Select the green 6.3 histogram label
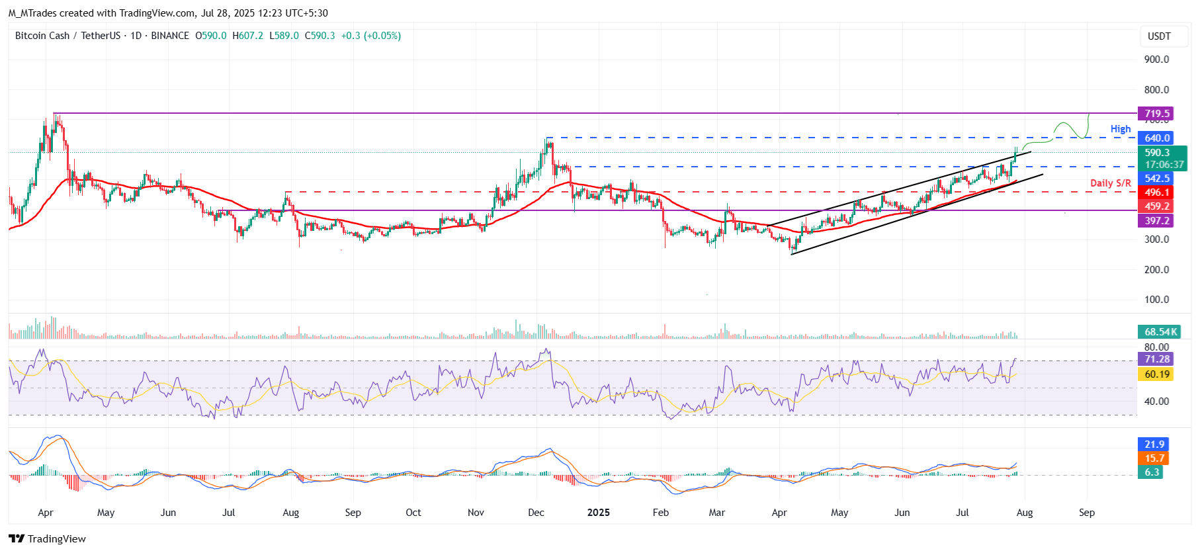 pyautogui.click(x=1151, y=472)
